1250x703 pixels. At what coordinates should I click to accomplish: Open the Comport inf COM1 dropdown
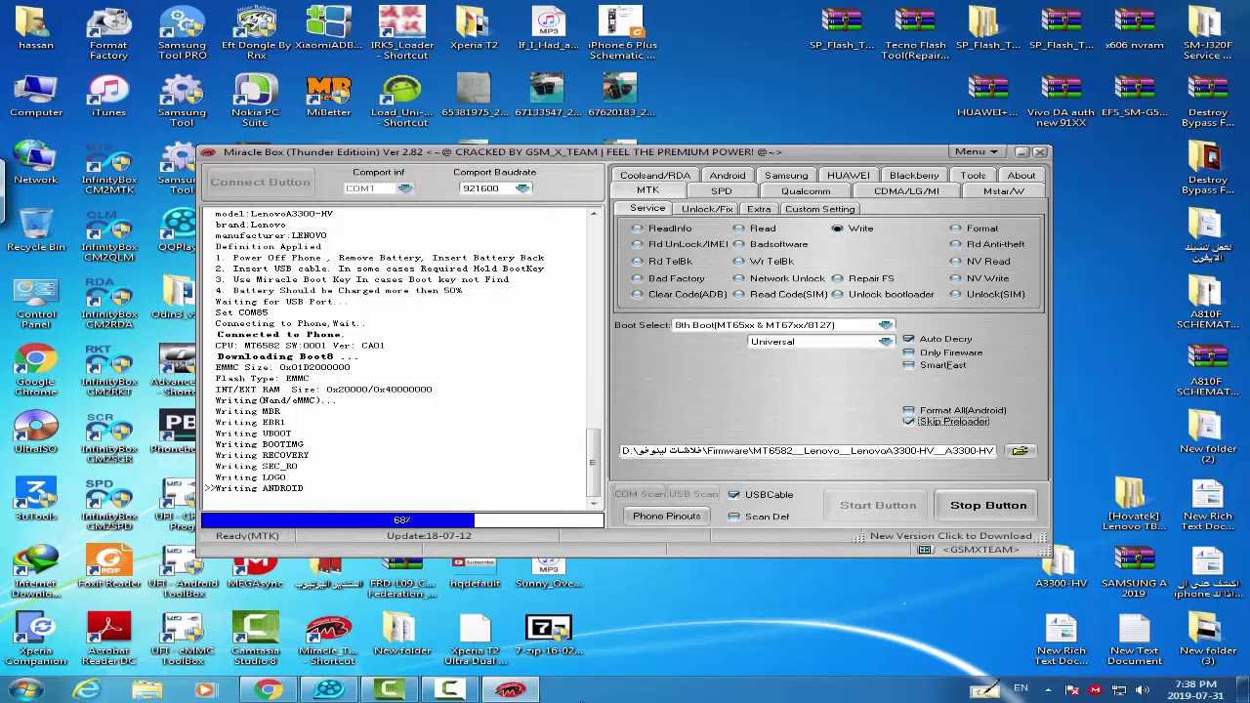[x=405, y=188]
